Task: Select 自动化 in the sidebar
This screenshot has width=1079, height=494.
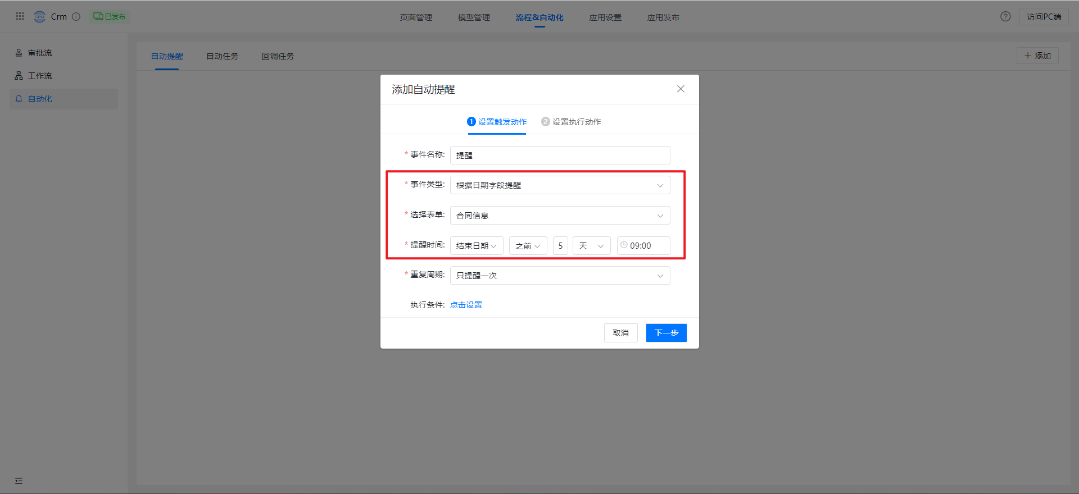Action: click(64, 99)
